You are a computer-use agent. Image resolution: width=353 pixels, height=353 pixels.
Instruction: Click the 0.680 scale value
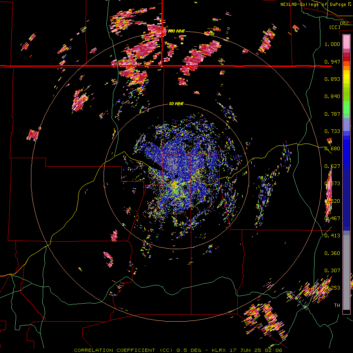pos(332,149)
